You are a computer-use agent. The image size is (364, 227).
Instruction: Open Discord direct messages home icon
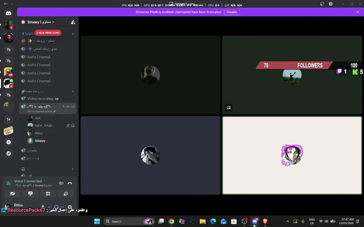(9, 13)
